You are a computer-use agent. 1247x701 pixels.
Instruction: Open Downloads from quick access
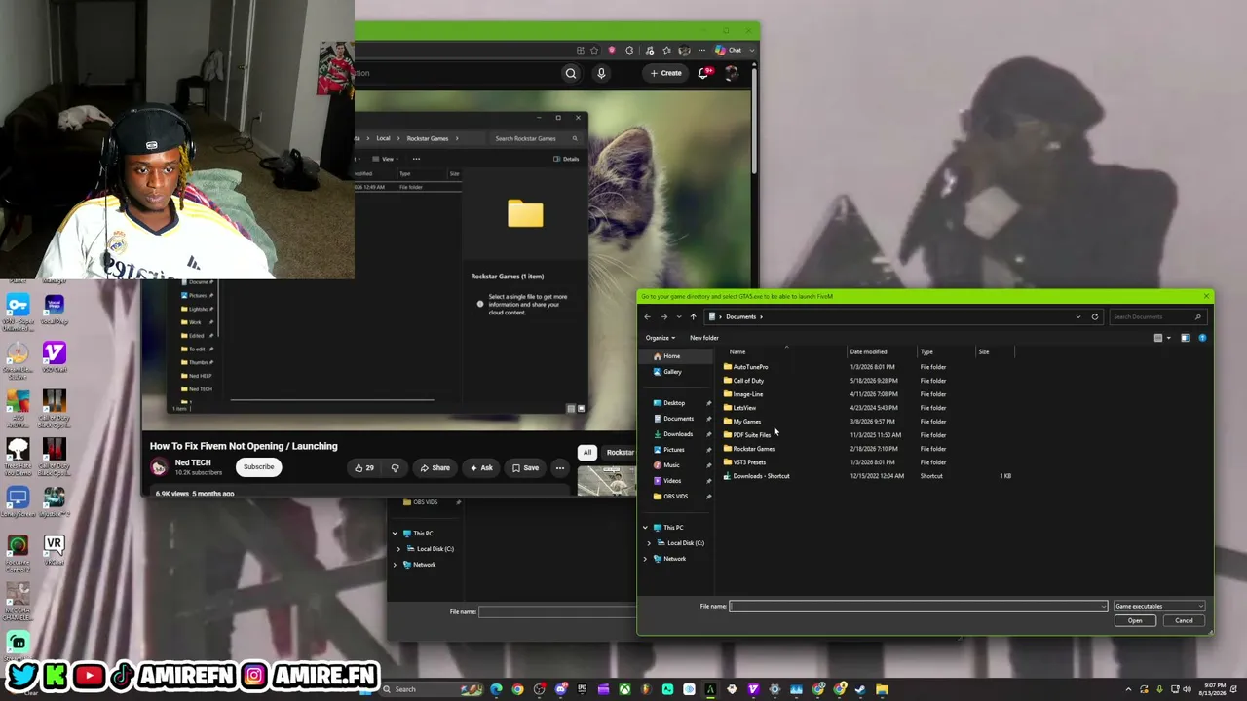677,434
